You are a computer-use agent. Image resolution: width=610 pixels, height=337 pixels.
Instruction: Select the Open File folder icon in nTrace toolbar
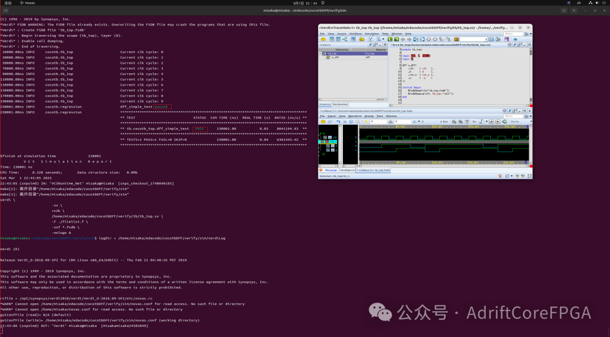(x=324, y=39)
